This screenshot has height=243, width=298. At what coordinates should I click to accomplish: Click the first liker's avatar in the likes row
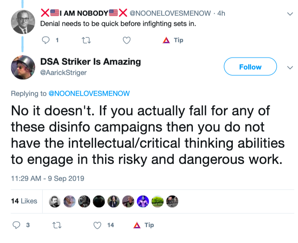coord(55,202)
